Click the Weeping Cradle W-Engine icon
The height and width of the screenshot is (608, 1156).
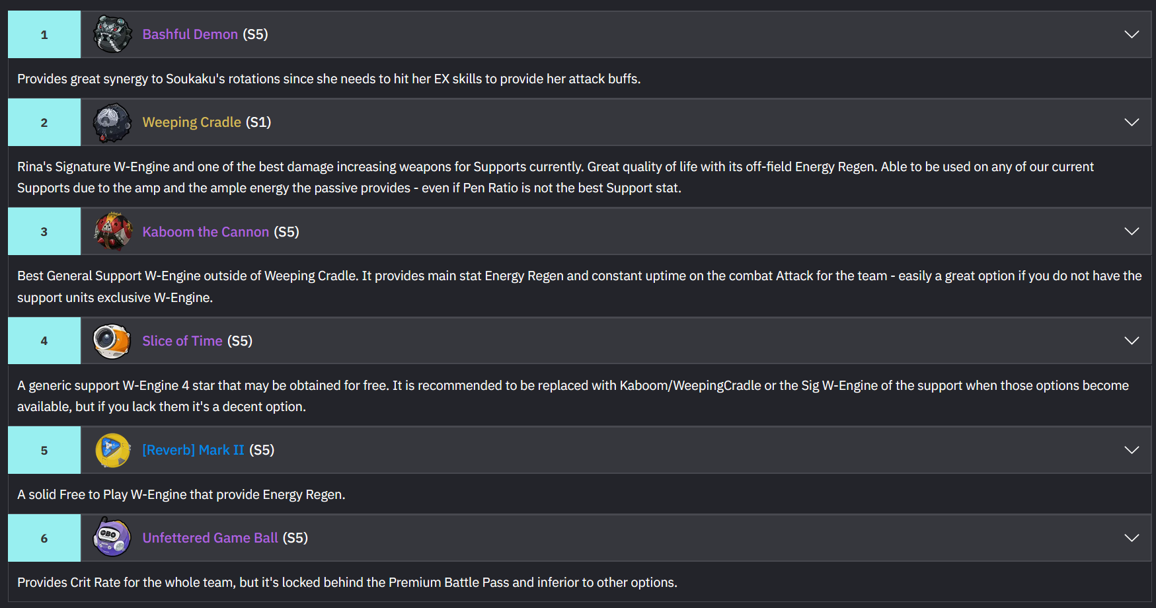(112, 122)
